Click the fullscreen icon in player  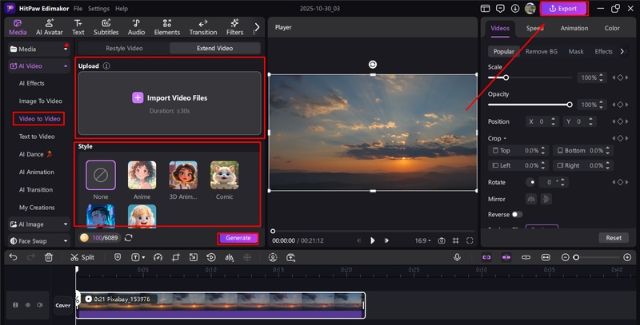470,240
